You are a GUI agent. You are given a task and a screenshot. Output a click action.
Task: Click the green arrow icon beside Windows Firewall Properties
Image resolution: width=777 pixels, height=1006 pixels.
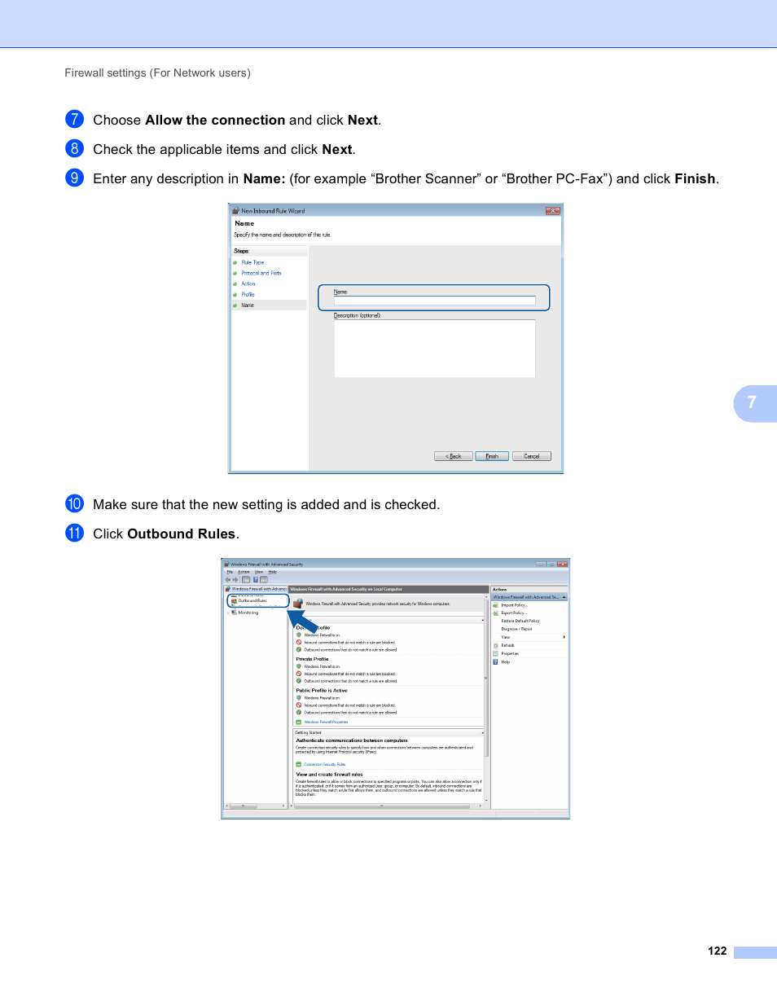tap(299, 722)
